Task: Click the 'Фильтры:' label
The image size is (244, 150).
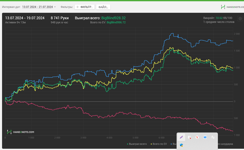Action: pyautogui.click(x=67, y=7)
